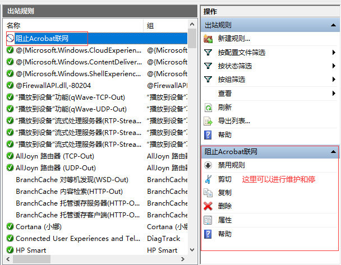The height and width of the screenshot is (265, 341).
Task: Click HP Smart group column cell
Action: tap(162, 250)
